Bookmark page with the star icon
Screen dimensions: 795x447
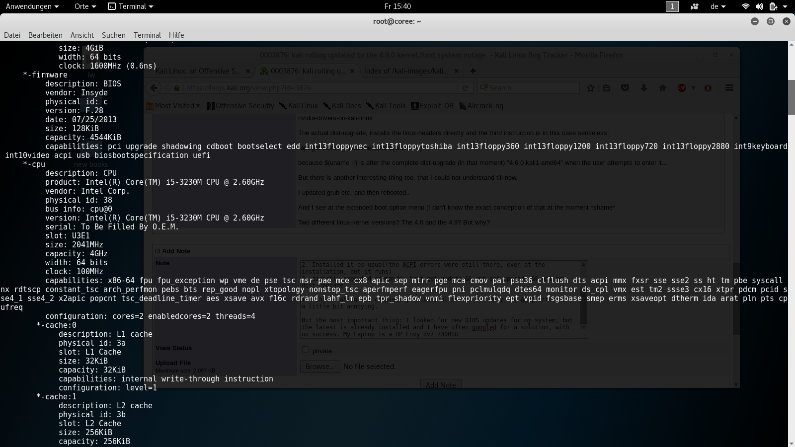point(591,88)
